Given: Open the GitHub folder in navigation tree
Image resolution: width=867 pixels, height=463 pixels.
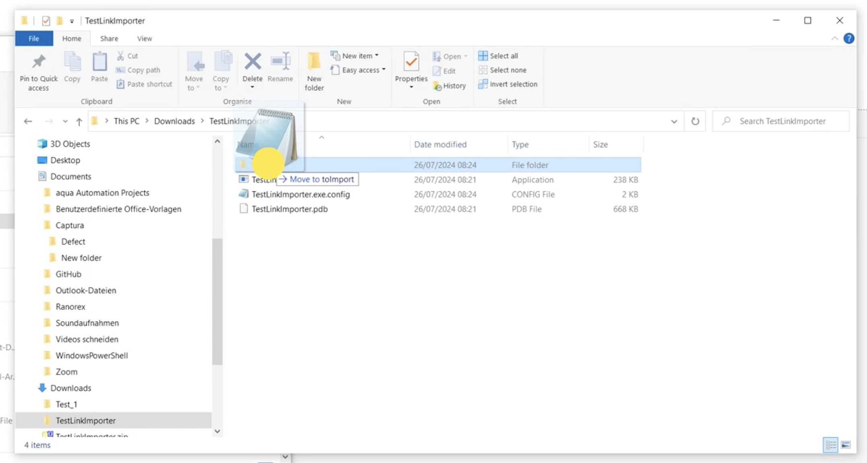Looking at the screenshot, I should click(x=68, y=274).
